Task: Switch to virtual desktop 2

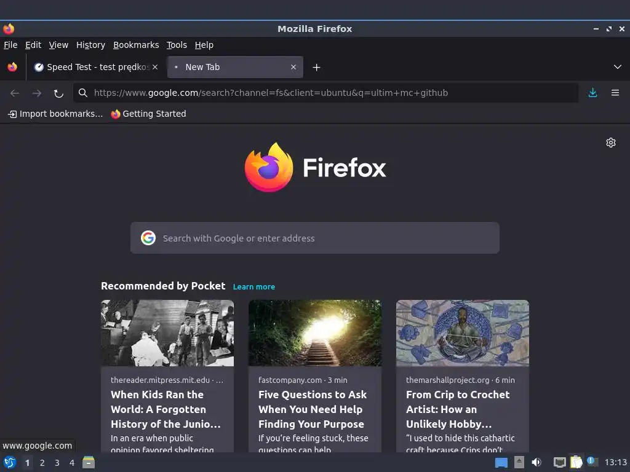Action: 42,463
